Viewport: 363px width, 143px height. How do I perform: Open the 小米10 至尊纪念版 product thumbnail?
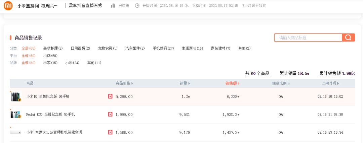point(16,96)
